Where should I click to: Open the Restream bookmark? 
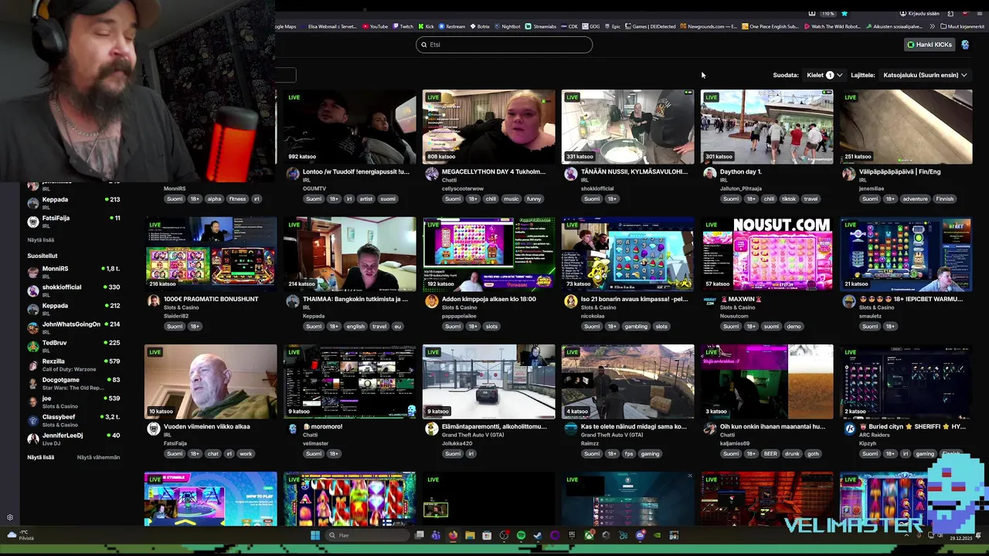(x=452, y=26)
